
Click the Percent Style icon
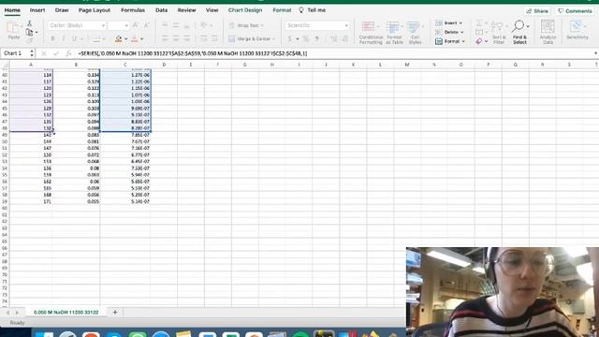coord(306,38)
